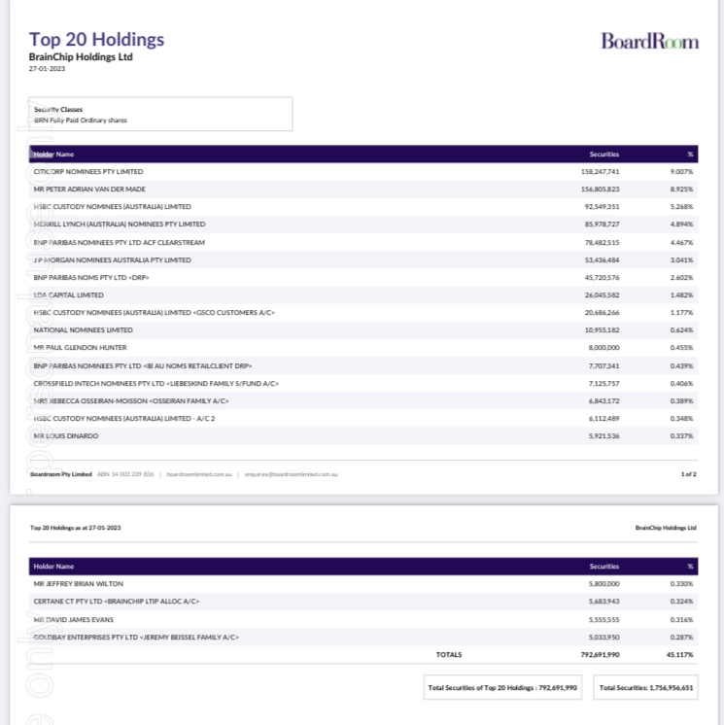Select the Mr Jeffrey Brian Wilton row
The width and height of the screenshot is (724, 725).
[79, 584]
